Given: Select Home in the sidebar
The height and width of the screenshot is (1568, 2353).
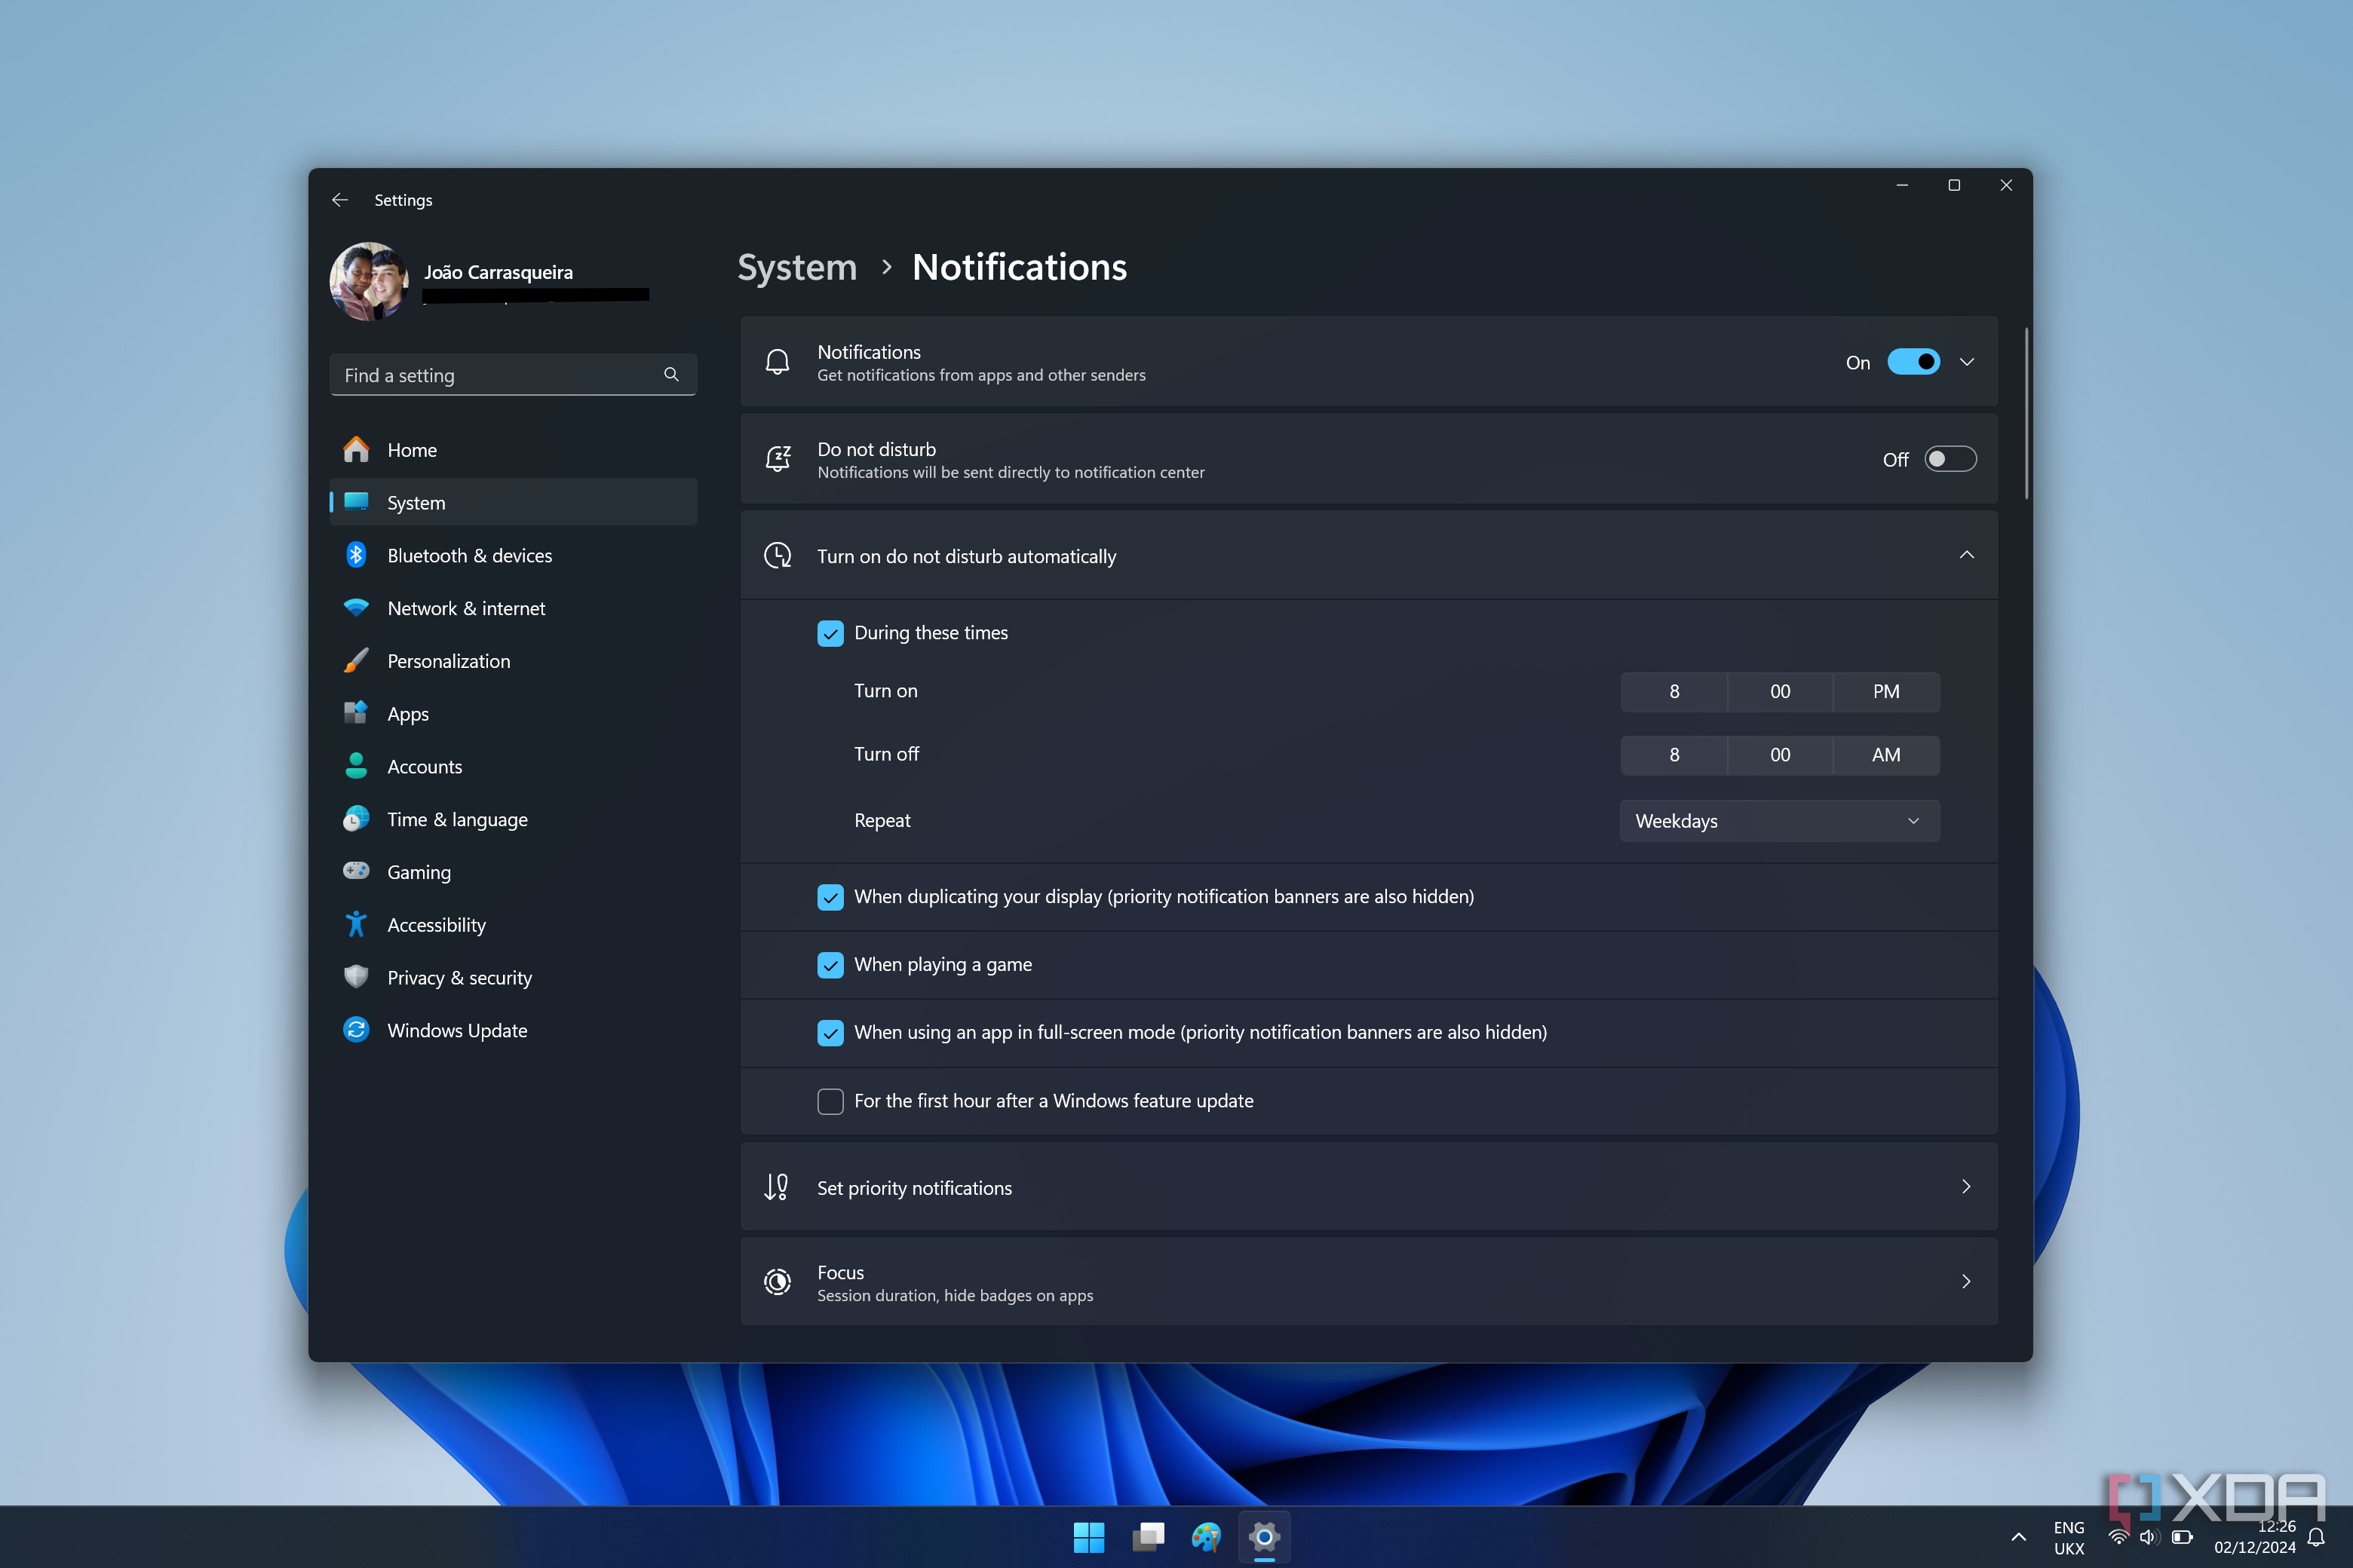Looking at the screenshot, I should point(411,449).
